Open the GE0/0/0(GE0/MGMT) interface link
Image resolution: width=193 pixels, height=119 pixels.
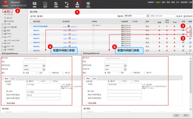point(41,26)
